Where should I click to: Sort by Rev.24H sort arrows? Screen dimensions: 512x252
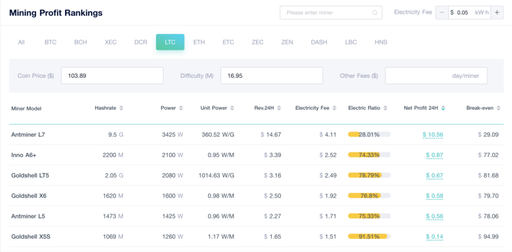coord(284,108)
